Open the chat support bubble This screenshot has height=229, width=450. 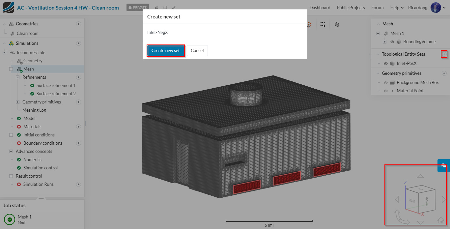pyautogui.click(x=444, y=165)
